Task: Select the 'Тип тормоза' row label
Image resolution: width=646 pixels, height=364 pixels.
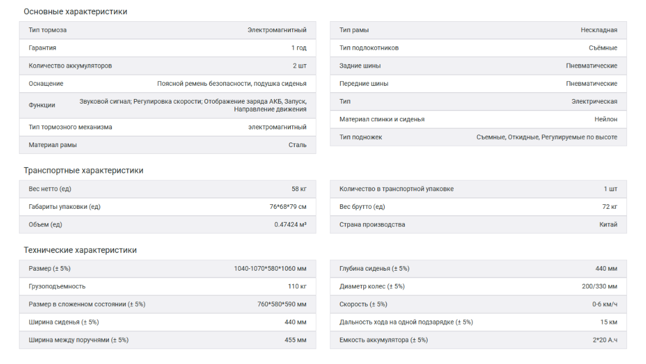Action: pyautogui.click(x=48, y=30)
